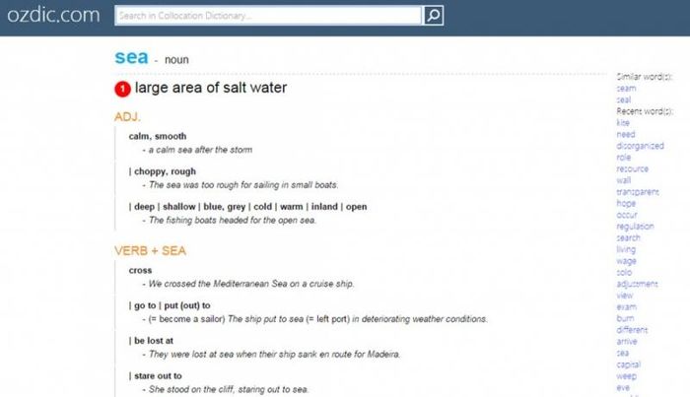Click the 'VERB + SEA' section heading
Screen dimensions: 690x397
[150, 250]
